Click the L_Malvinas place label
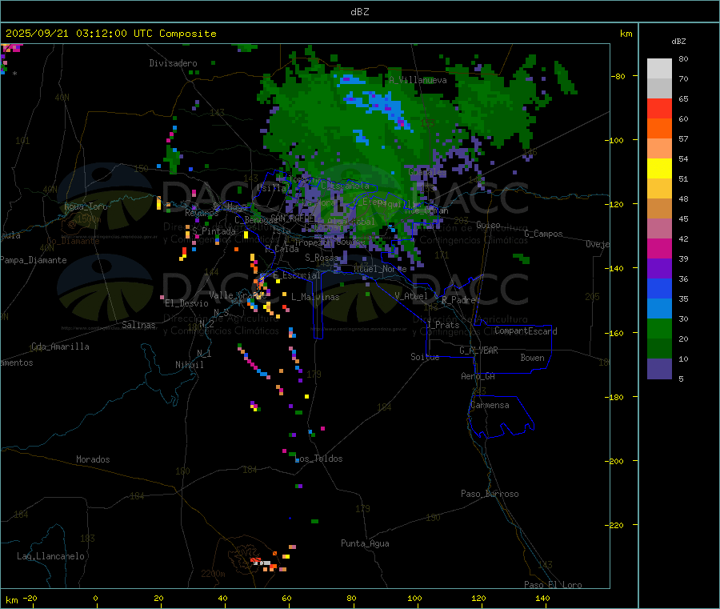This screenshot has height=609, width=720. click(315, 297)
